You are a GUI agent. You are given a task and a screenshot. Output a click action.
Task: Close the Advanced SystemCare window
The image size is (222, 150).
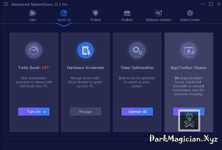click(219, 4)
